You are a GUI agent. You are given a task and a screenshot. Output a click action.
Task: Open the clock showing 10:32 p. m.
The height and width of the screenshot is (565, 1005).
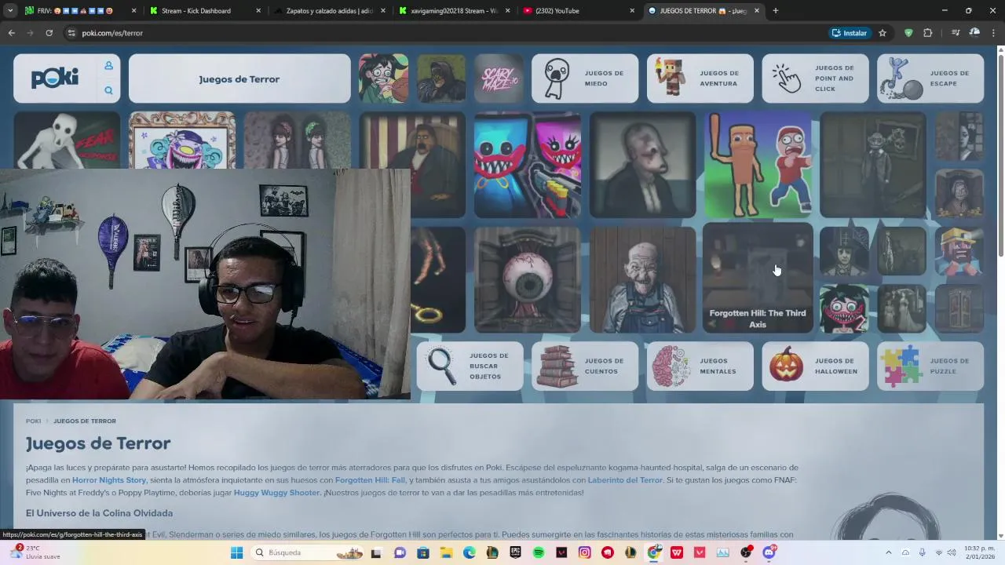[x=978, y=552]
